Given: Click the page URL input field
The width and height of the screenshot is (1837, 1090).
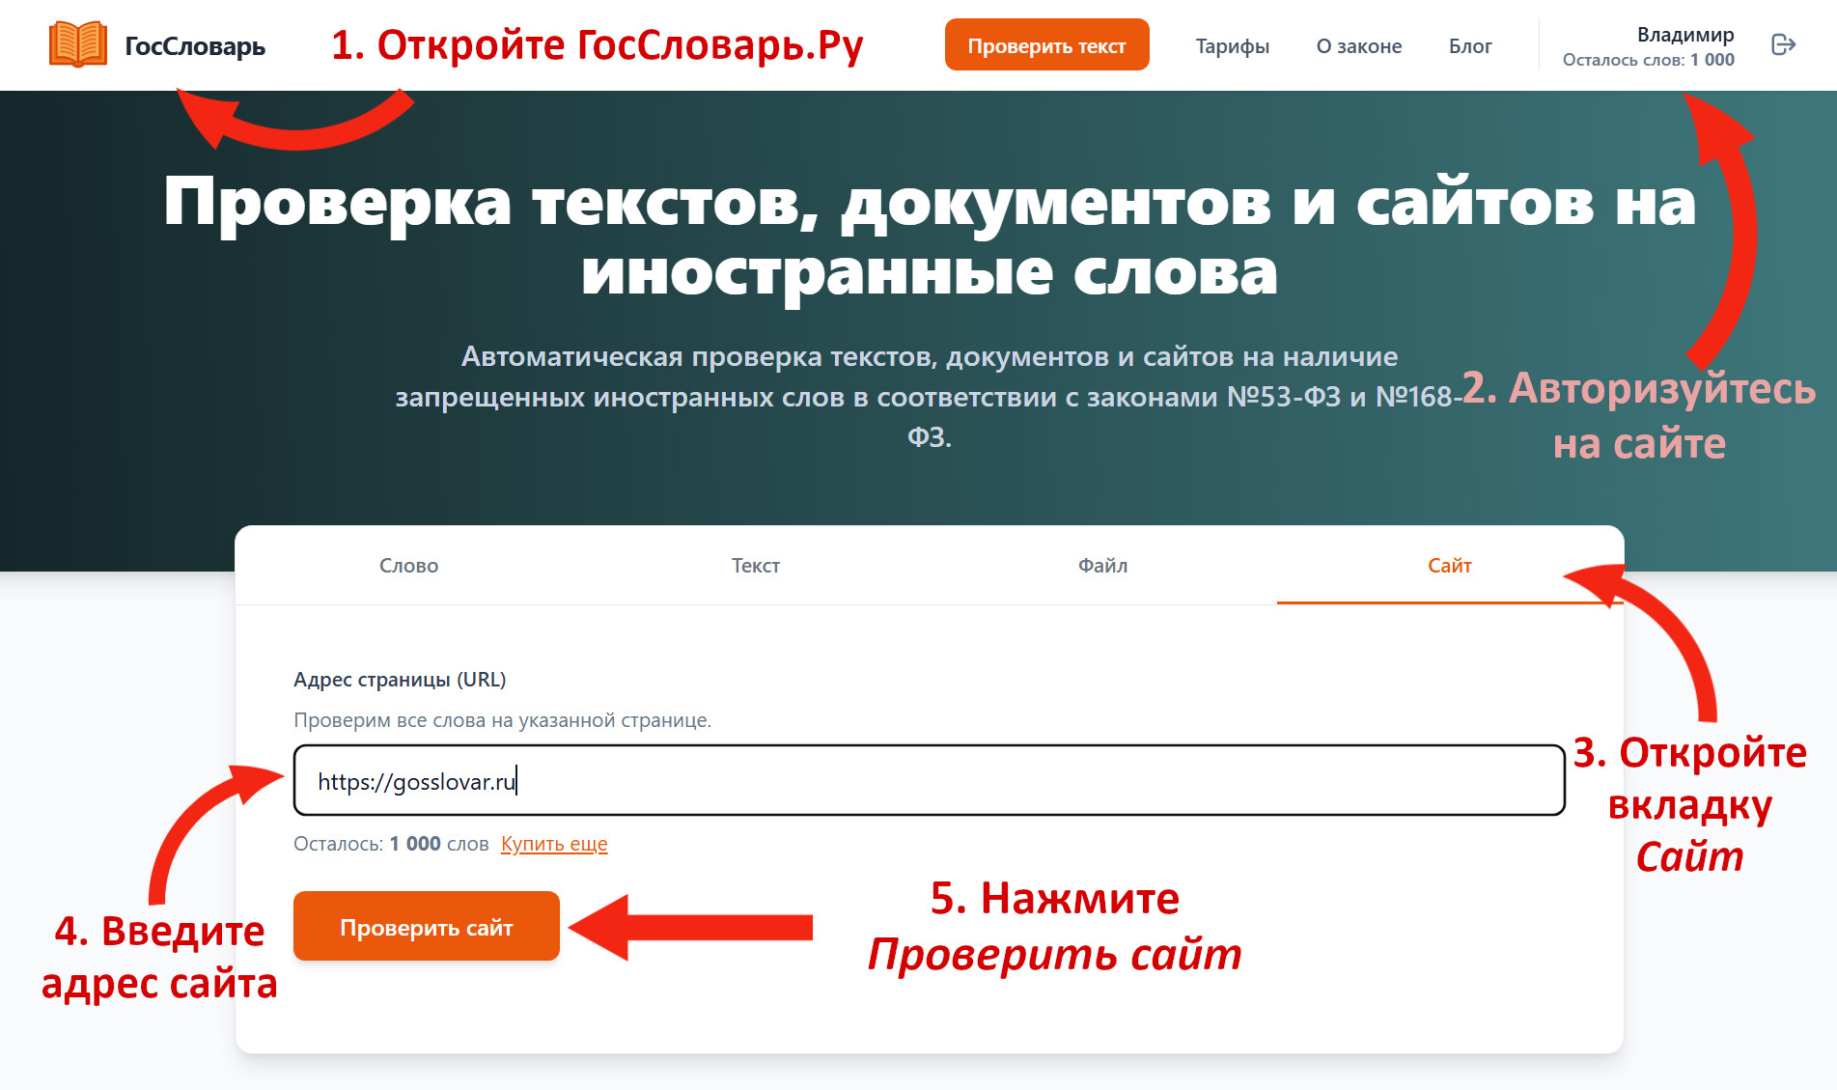Looking at the screenshot, I should pos(929,780).
